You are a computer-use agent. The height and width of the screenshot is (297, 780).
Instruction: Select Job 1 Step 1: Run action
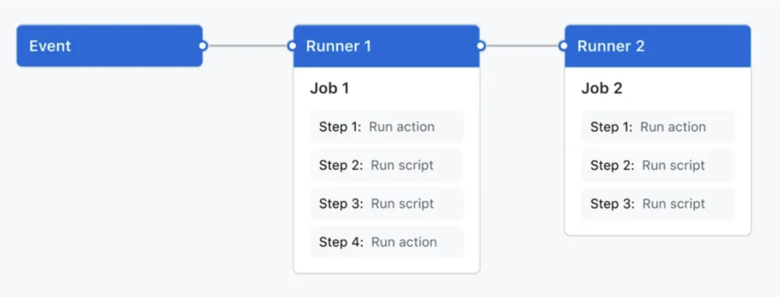[387, 127]
